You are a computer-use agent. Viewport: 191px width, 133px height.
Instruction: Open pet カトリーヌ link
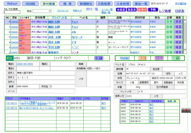point(77,37)
